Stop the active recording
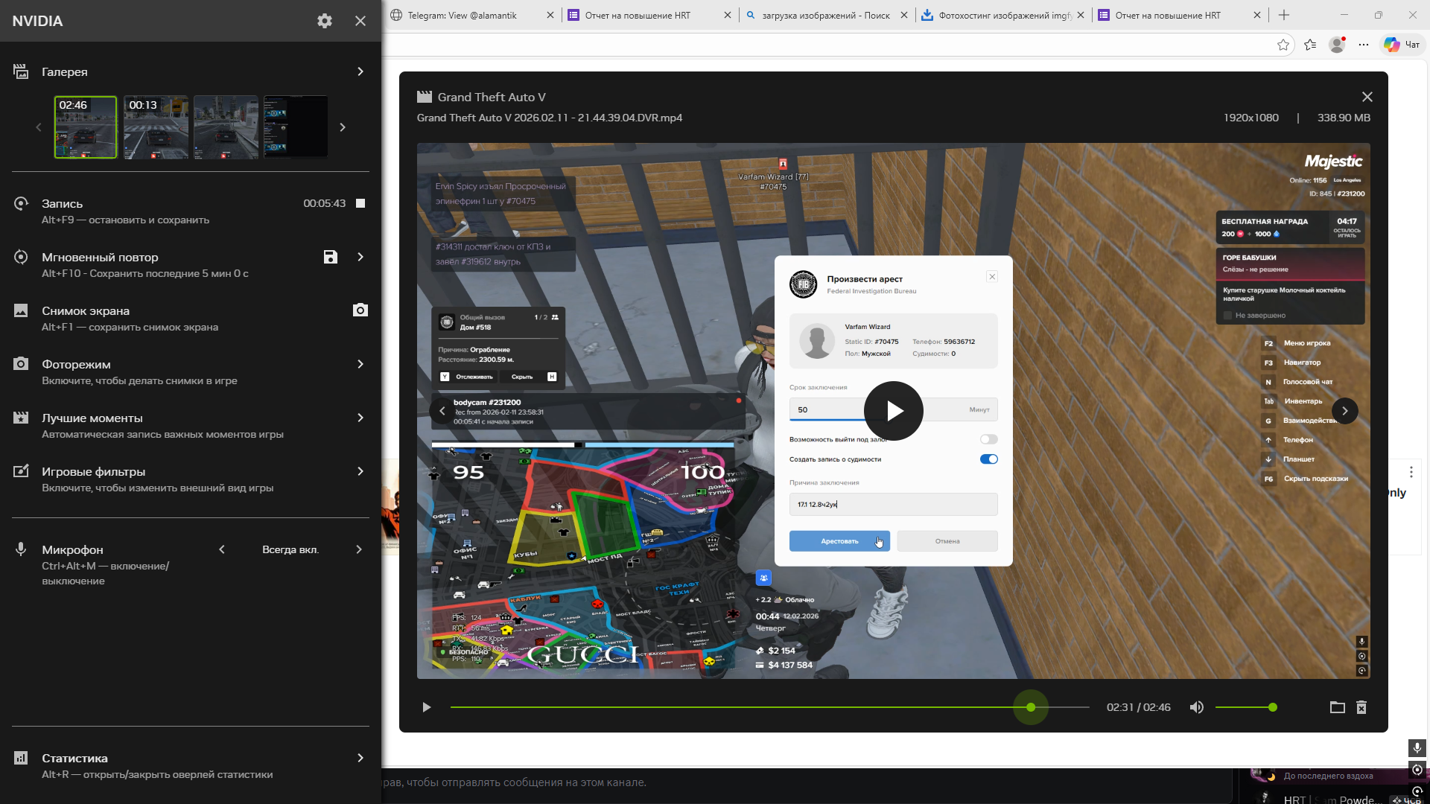1430x804 pixels. coord(360,203)
